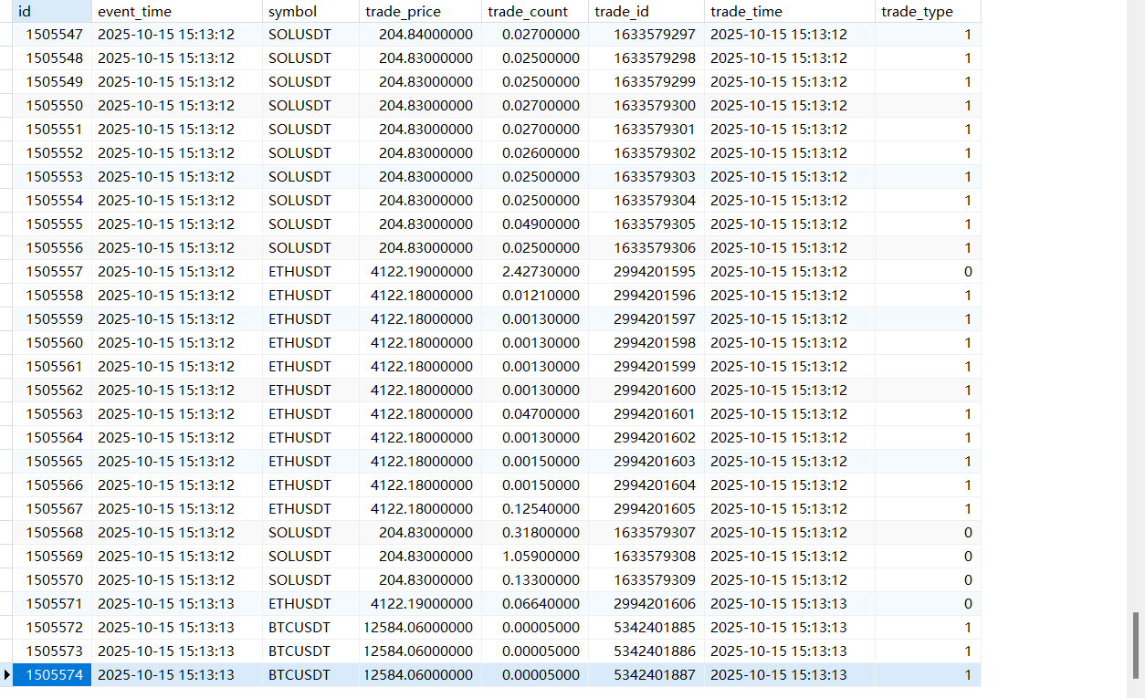This screenshot has width=1145, height=698.
Task: Click trade_count cell 0.31800000
Action: (x=535, y=533)
